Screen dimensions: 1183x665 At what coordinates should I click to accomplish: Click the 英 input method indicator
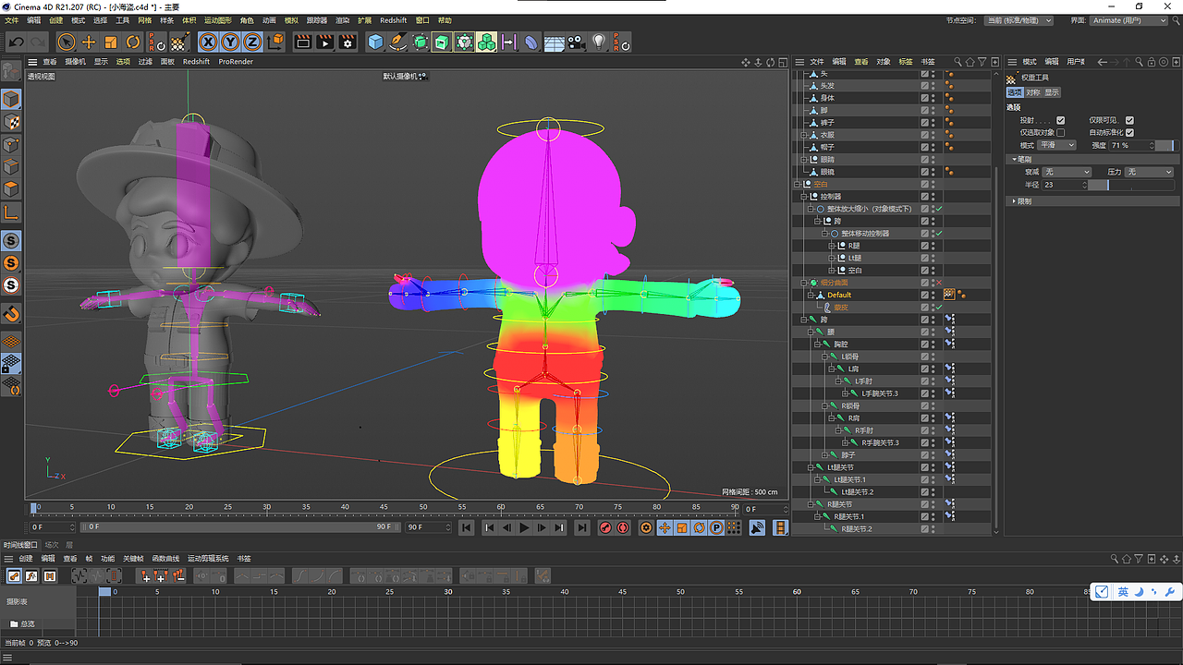[1123, 592]
